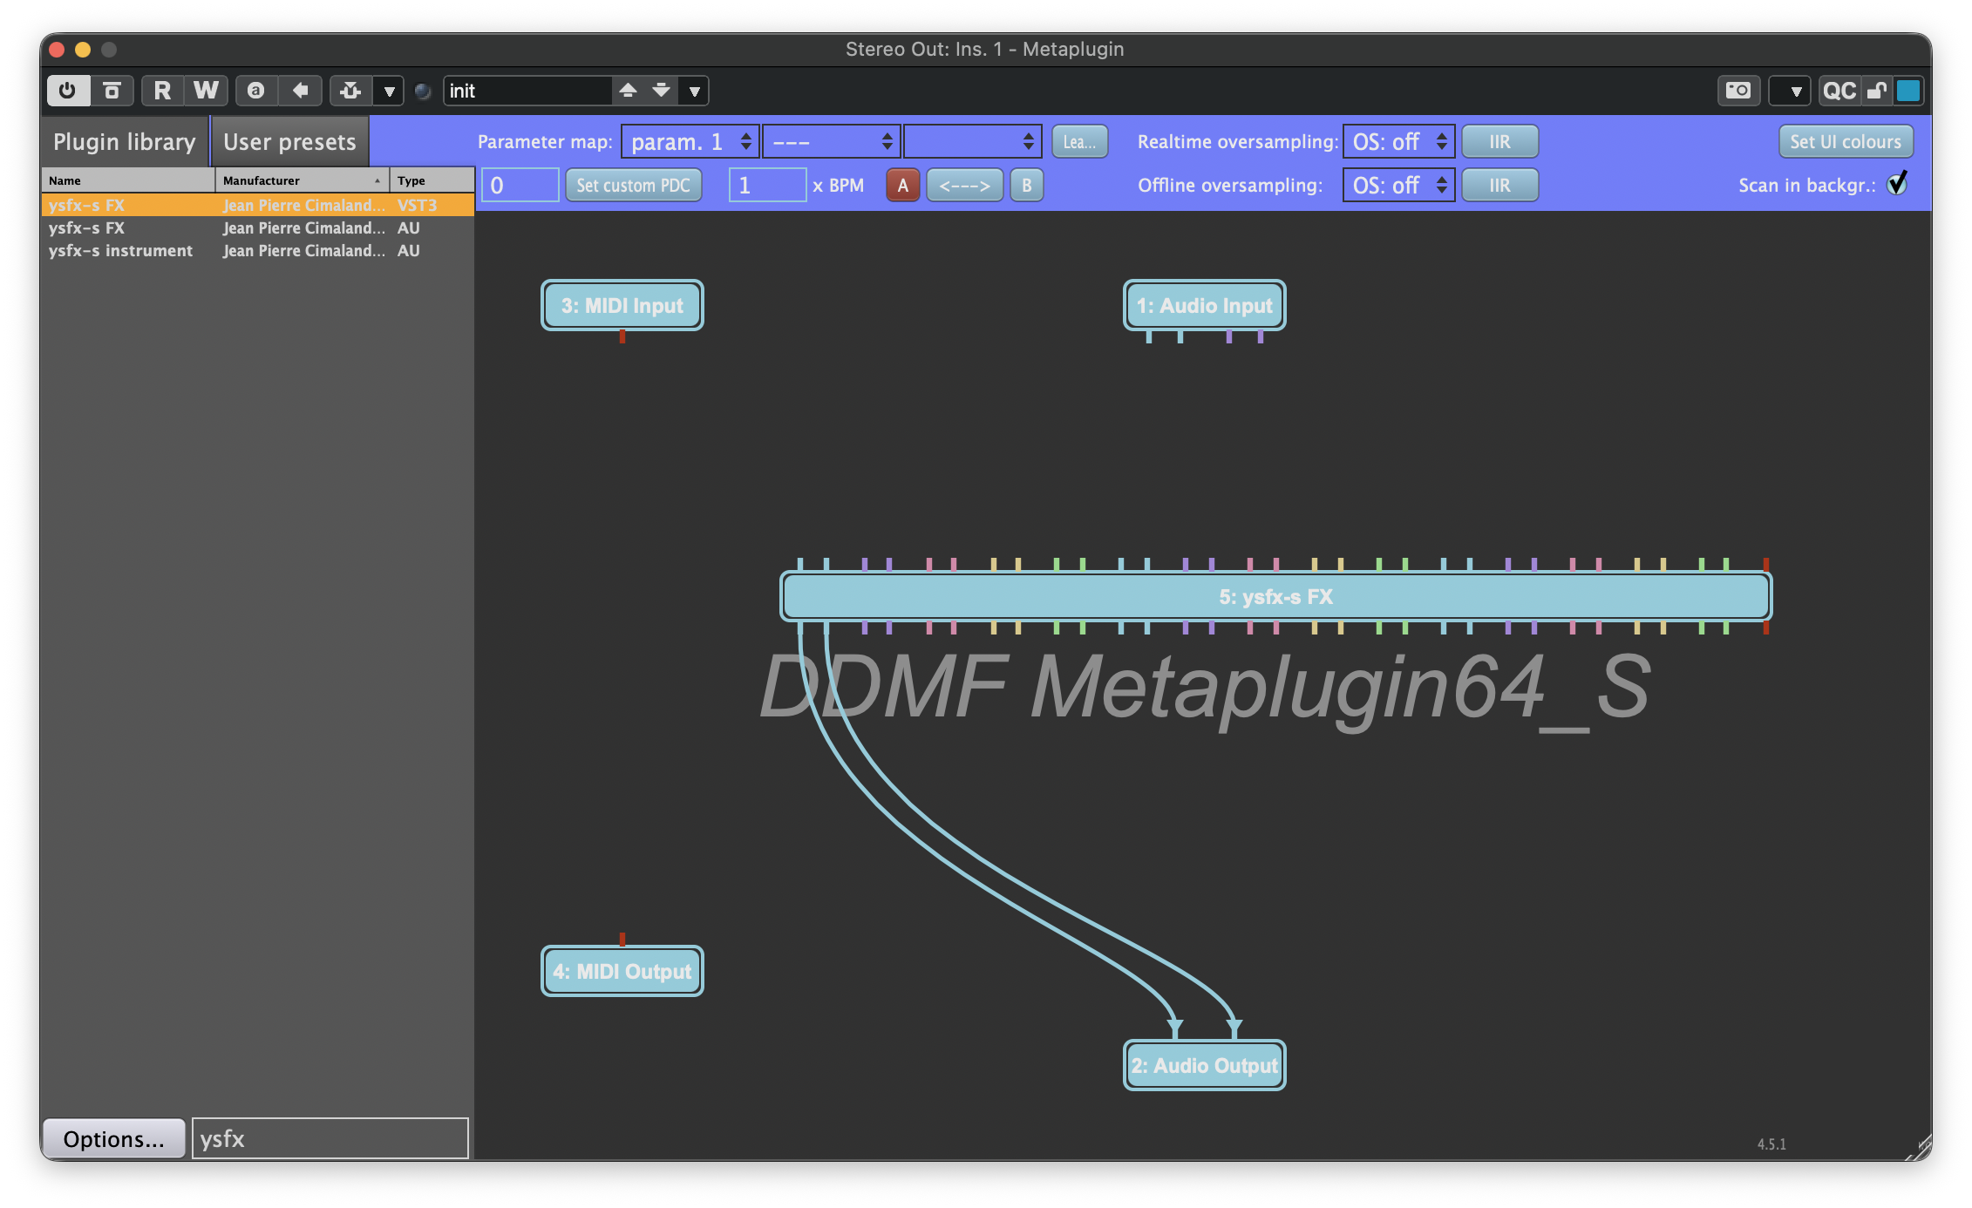
Task: Select the '2: Audio Output' node
Action: 1204,1065
